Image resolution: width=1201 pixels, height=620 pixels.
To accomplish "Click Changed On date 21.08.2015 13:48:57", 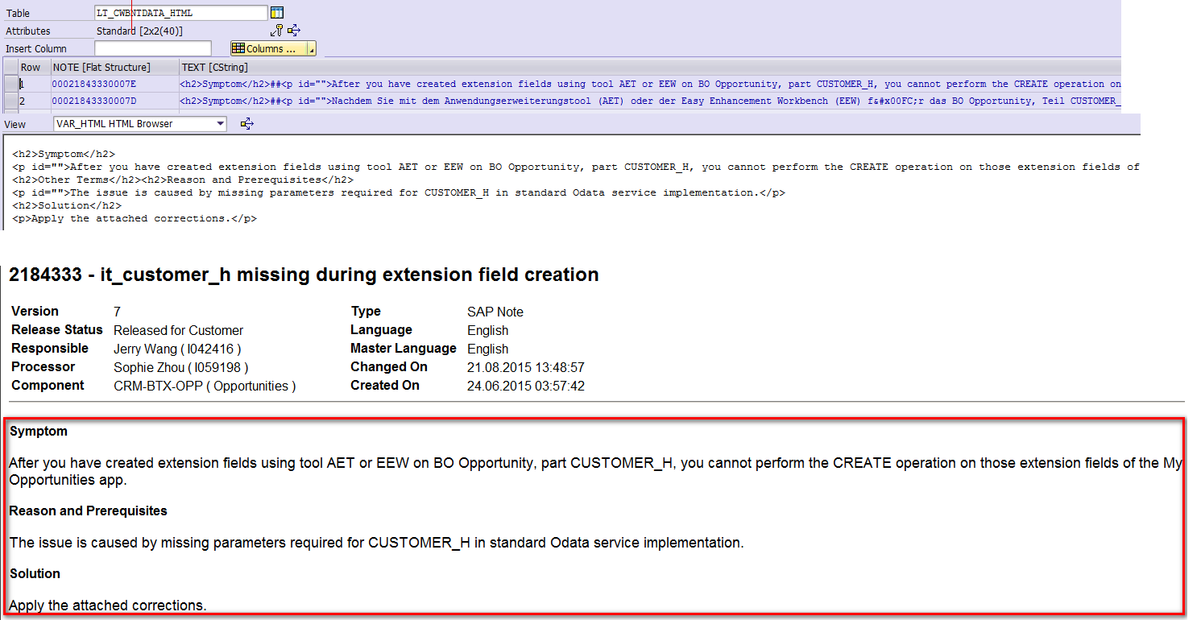I will point(526,367).
